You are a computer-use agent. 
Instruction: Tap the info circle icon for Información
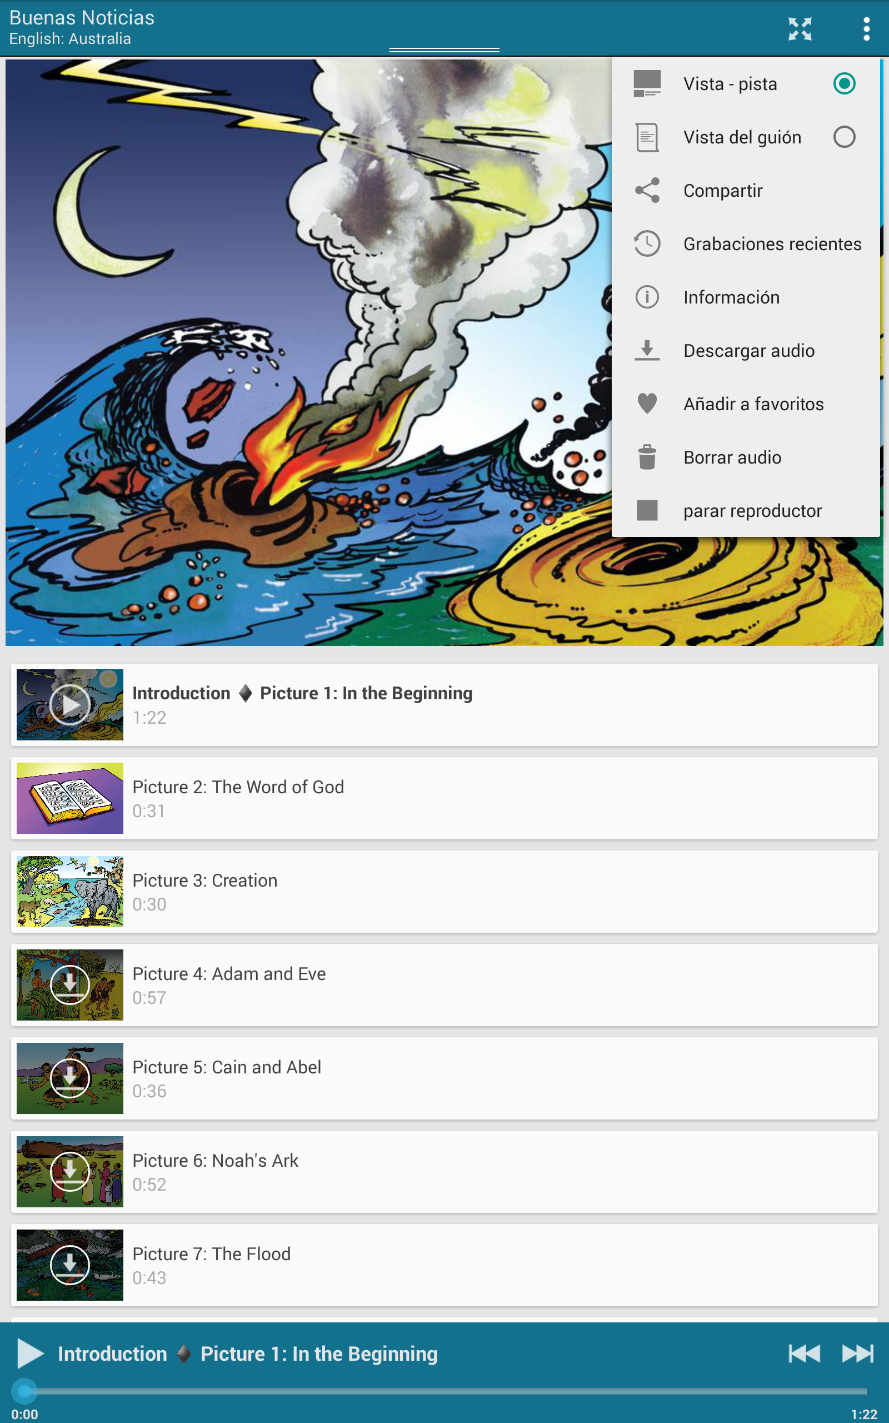click(x=647, y=297)
